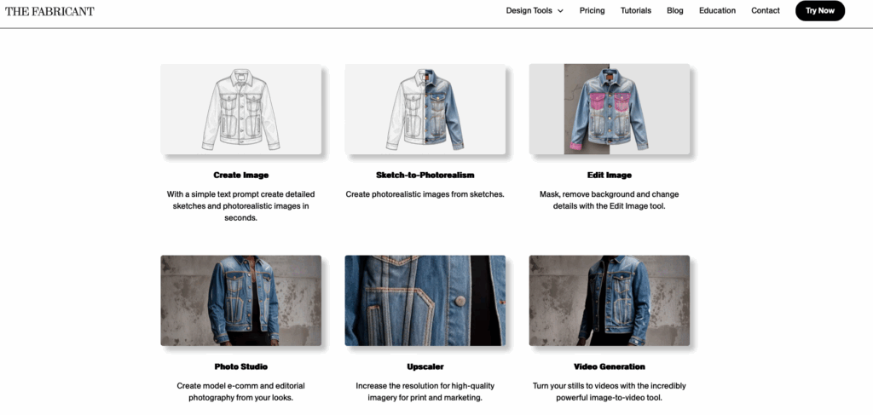Click the Try Now button
The image size is (873, 415).
point(820,10)
